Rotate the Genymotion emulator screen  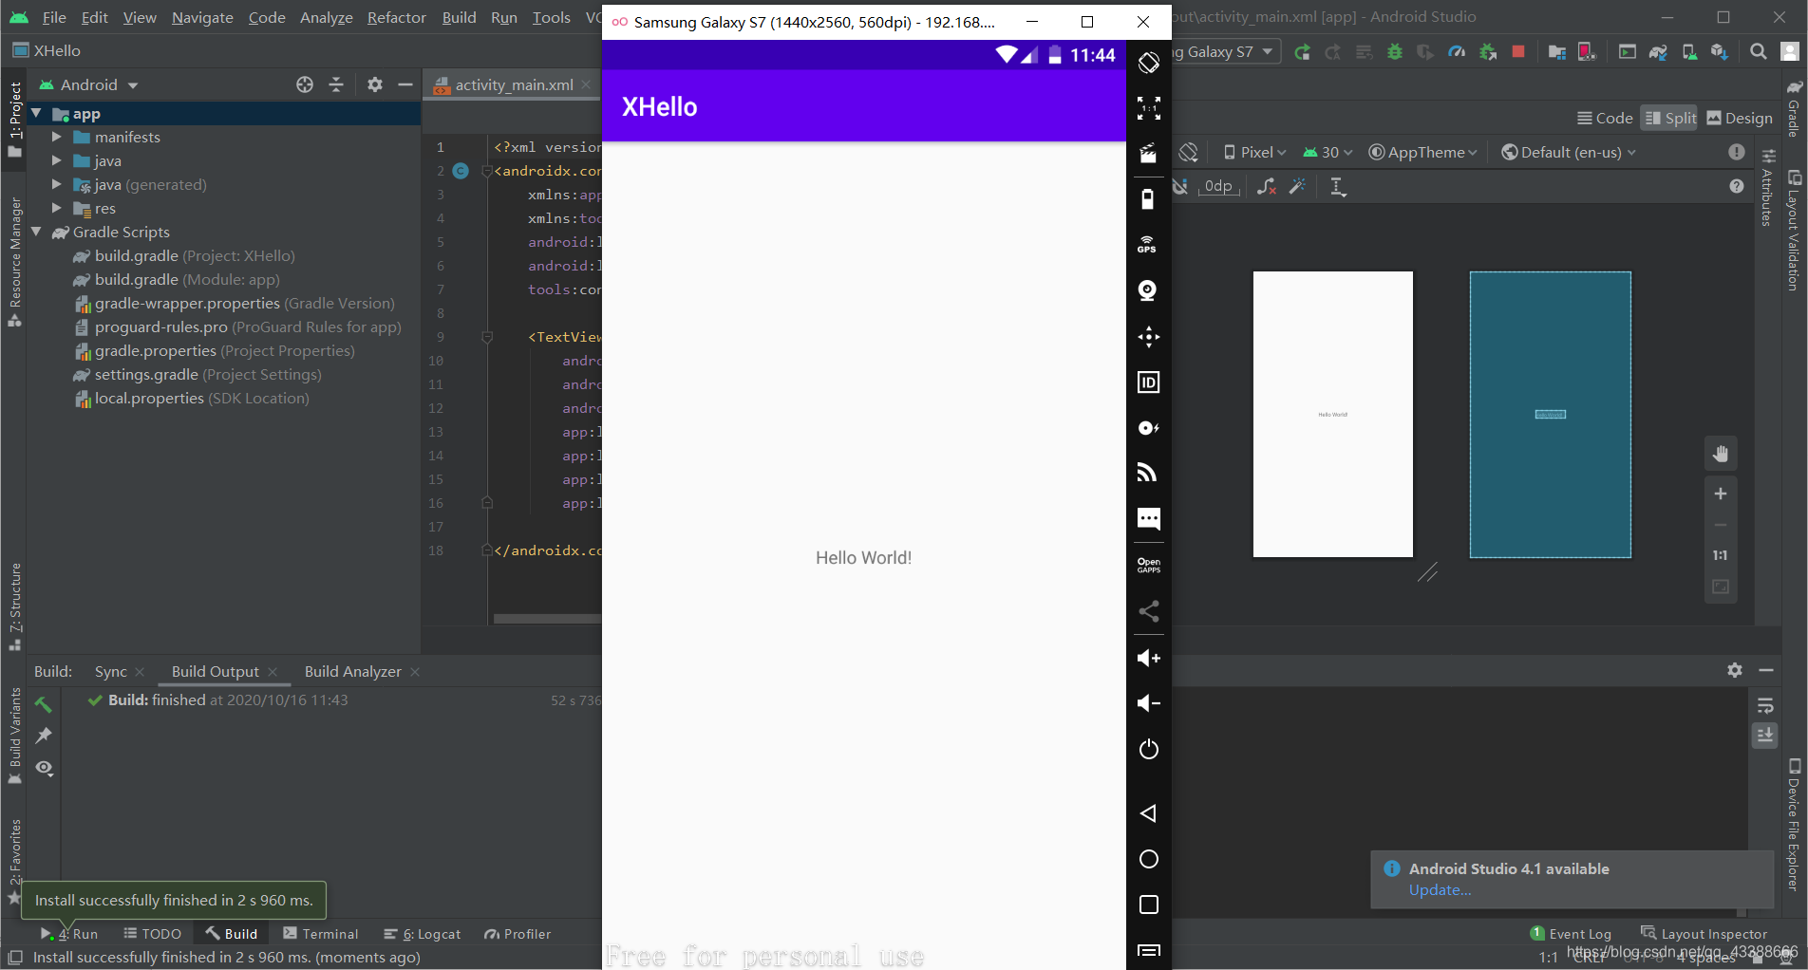tap(1149, 63)
